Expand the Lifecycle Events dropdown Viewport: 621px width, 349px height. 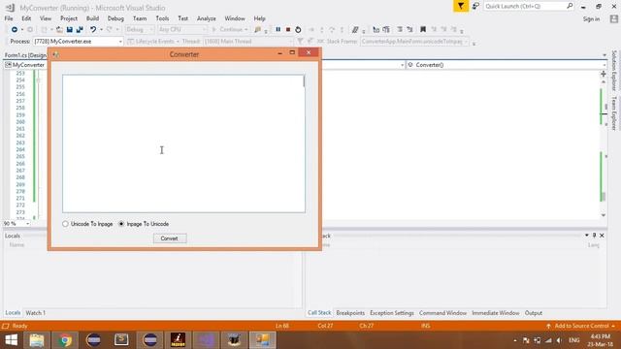pos(153,41)
